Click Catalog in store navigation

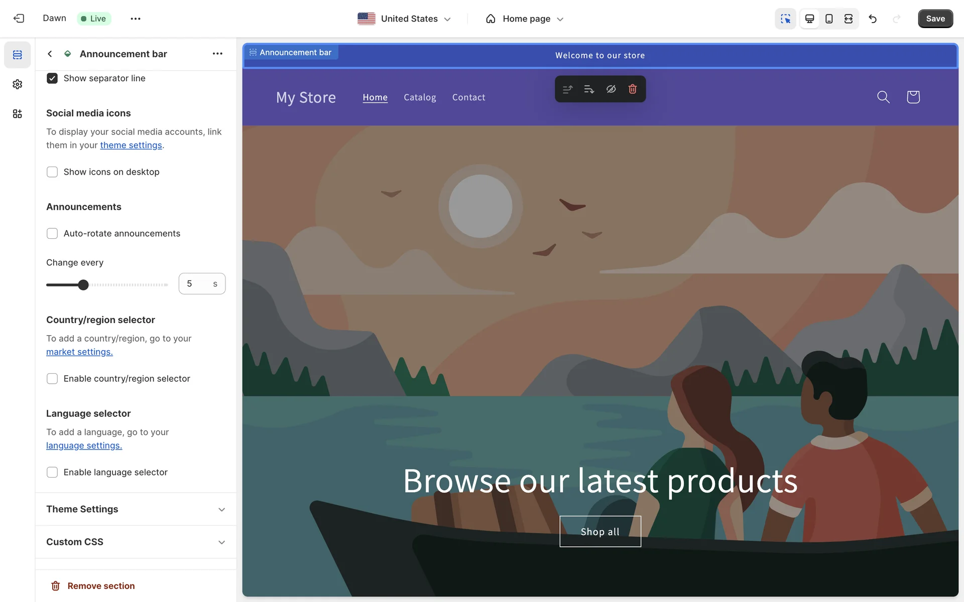tap(420, 97)
